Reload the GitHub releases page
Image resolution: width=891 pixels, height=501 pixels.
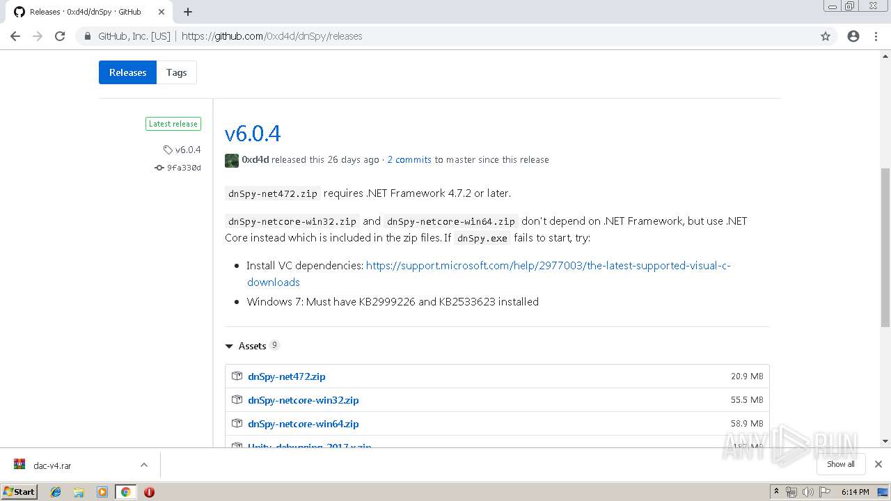coord(60,36)
